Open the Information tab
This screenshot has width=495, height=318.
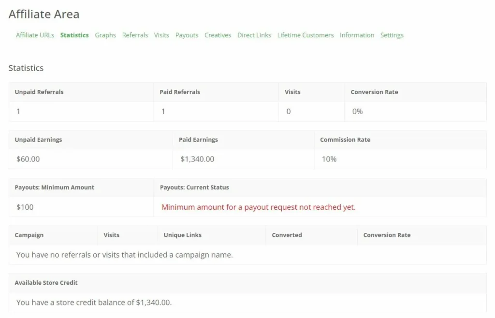point(357,35)
